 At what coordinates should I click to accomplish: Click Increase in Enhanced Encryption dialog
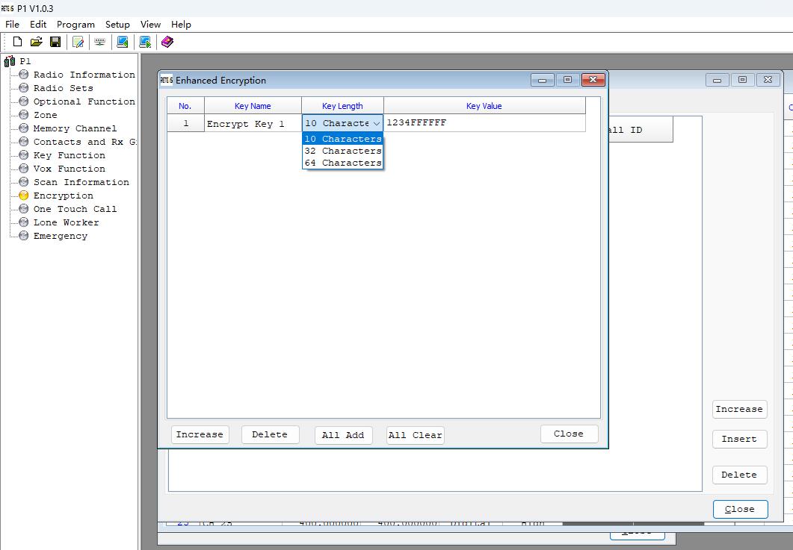(200, 434)
